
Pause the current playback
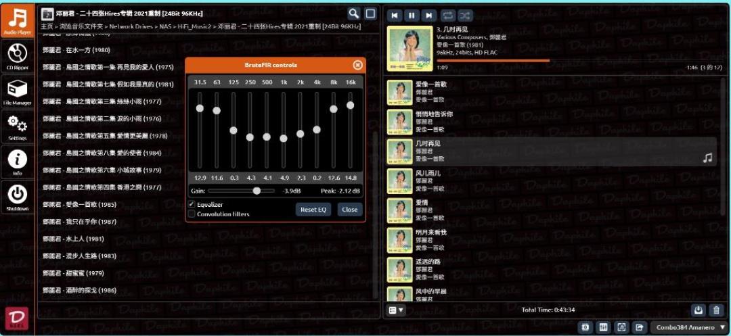point(412,16)
